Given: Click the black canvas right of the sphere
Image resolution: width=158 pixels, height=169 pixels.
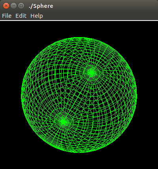Looking at the screenshot, I should pyautogui.click(x=147, y=95).
